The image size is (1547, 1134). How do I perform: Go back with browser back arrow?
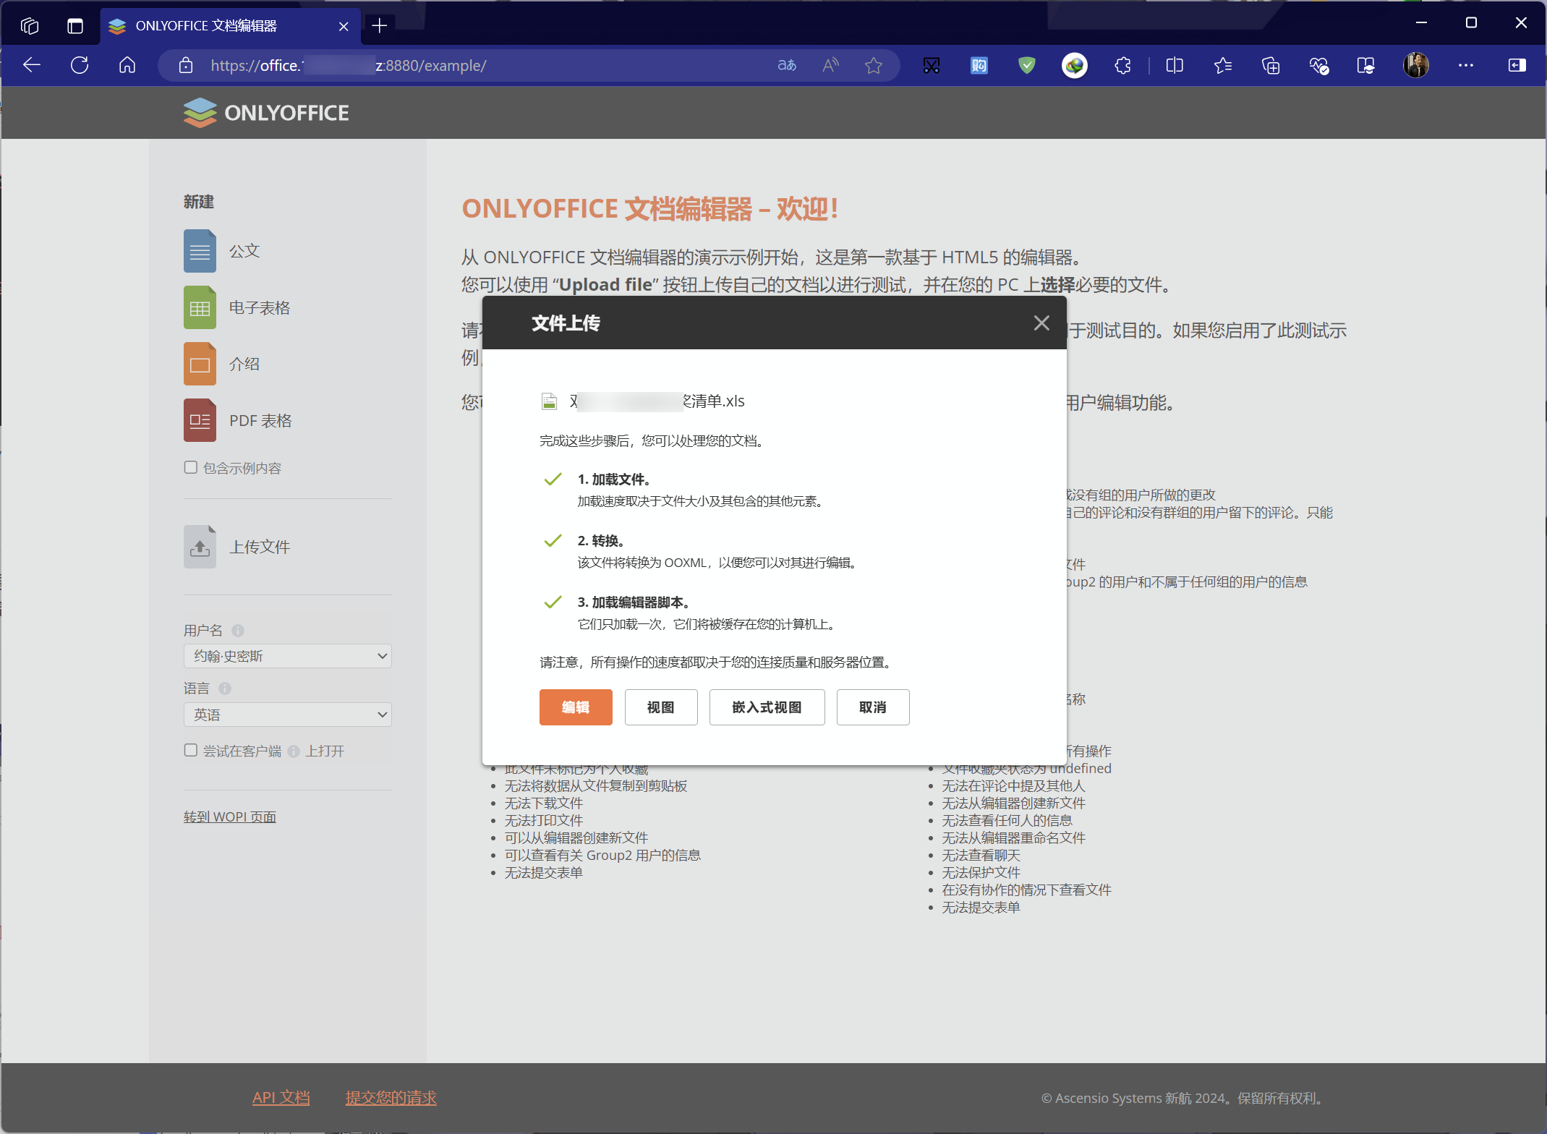point(32,66)
